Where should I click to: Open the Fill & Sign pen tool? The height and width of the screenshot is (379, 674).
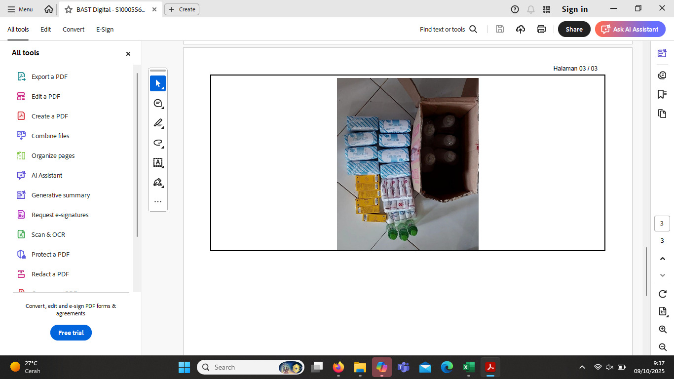158,182
